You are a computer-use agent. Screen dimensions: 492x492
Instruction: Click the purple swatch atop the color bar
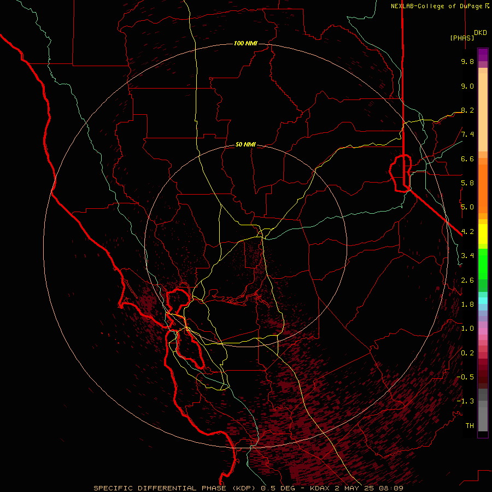click(x=483, y=55)
